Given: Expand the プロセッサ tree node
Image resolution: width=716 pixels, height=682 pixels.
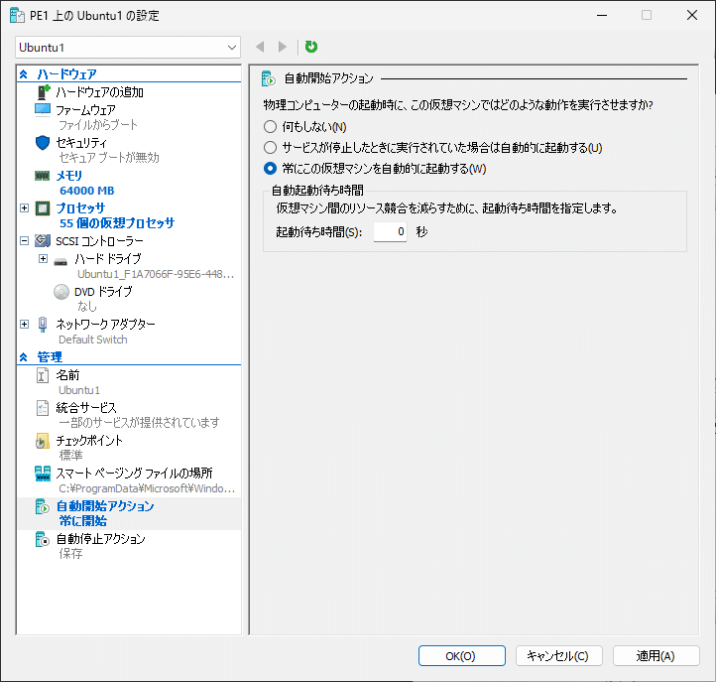Looking at the screenshot, I should pos(24,208).
